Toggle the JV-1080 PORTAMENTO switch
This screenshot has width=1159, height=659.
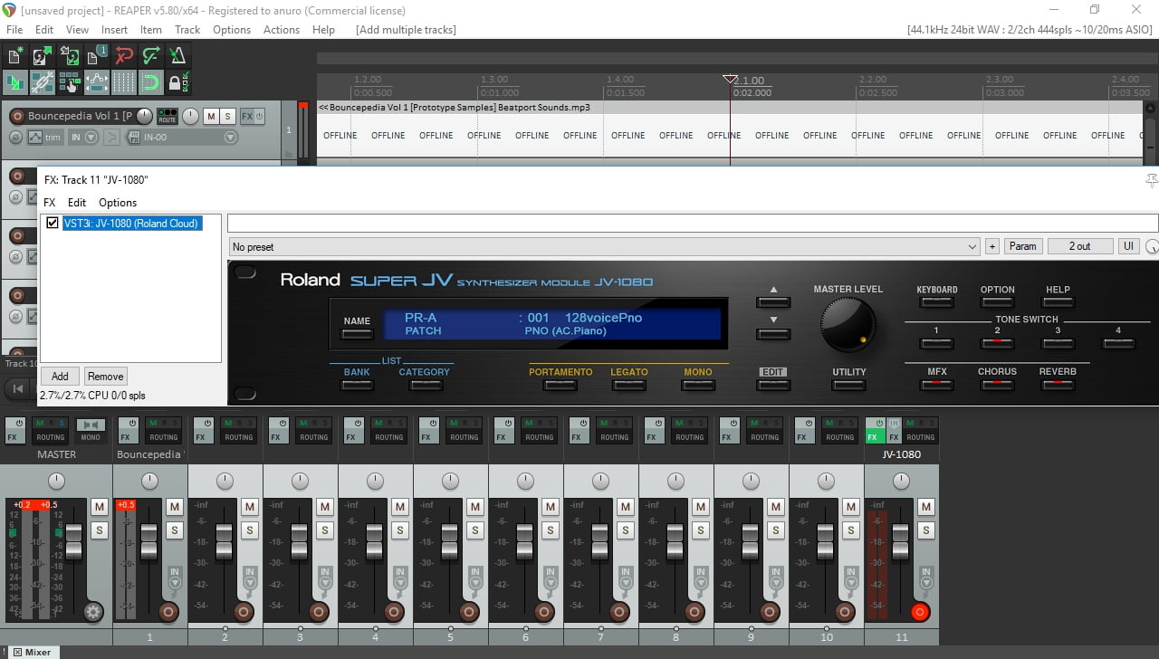click(560, 384)
